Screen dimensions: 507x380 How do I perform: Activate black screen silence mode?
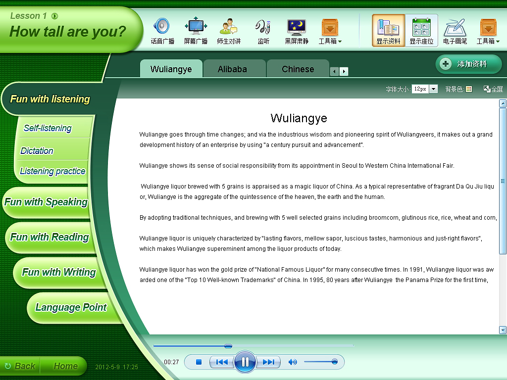click(296, 26)
